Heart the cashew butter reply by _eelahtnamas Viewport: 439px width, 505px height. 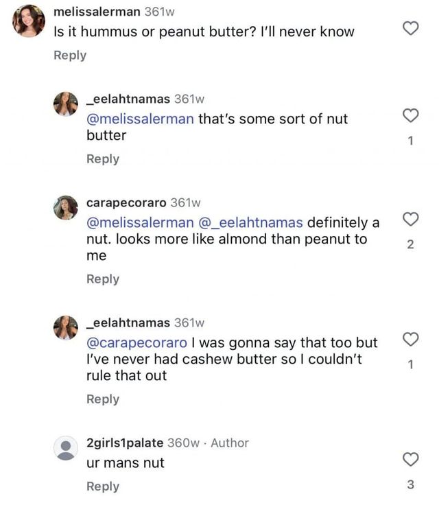(x=410, y=339)
